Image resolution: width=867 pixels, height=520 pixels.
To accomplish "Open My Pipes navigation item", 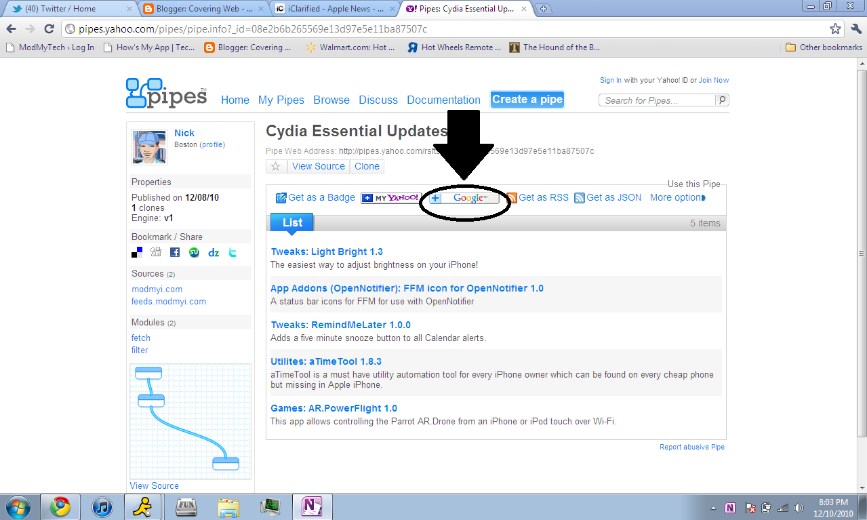I will pyautogui.click(x=281, y=100).
